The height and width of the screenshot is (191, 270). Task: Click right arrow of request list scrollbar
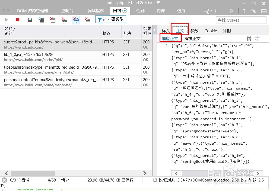[x=145, y=173]
